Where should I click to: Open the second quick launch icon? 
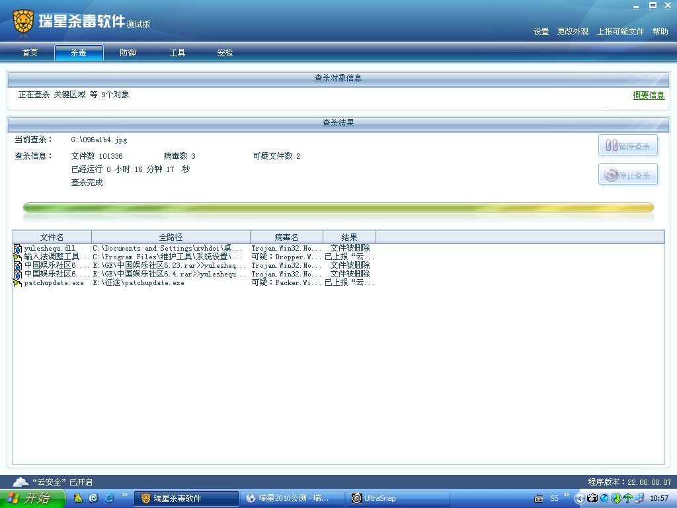tap(94, 498)
